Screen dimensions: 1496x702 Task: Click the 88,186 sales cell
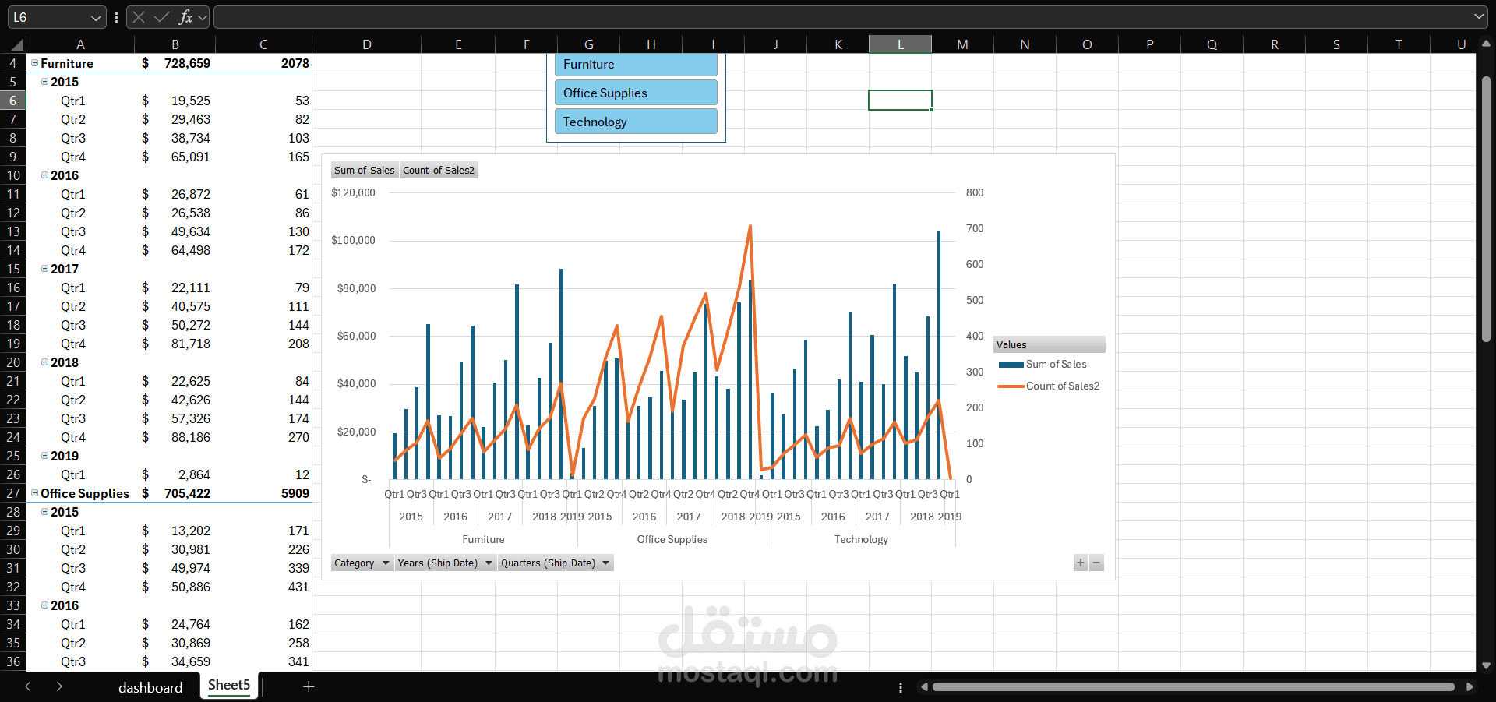tap(175, 437)
